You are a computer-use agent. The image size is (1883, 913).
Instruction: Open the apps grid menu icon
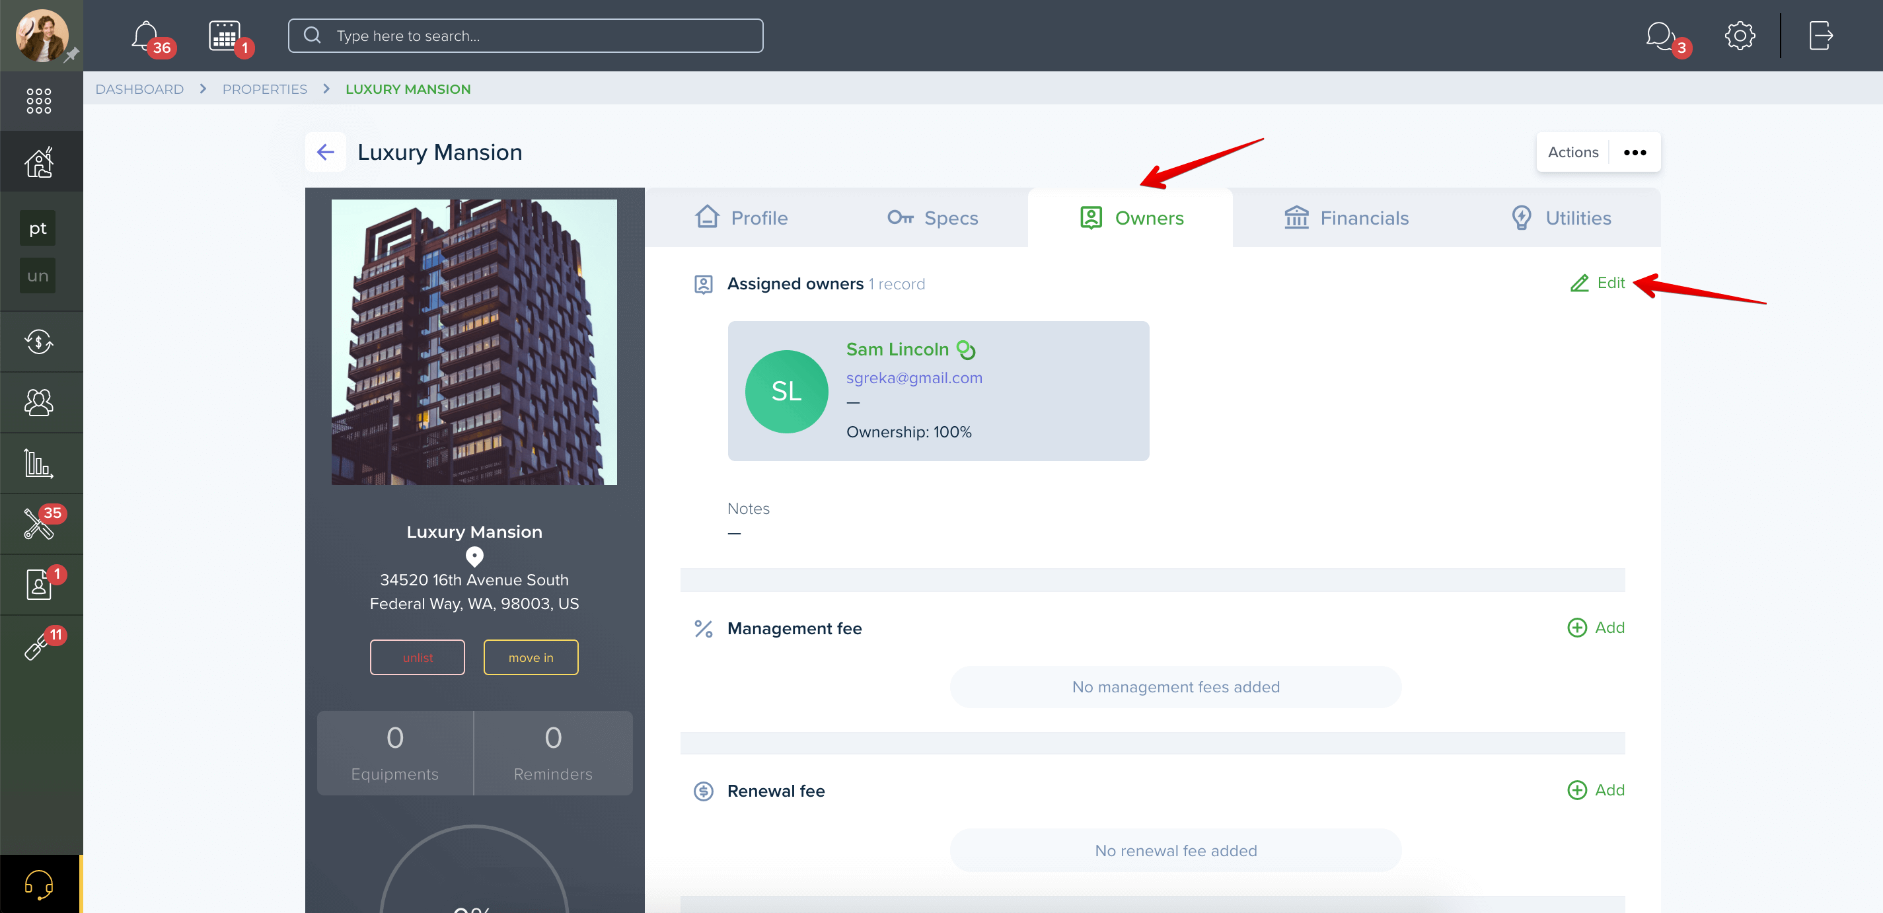click(x=39, y=101)
